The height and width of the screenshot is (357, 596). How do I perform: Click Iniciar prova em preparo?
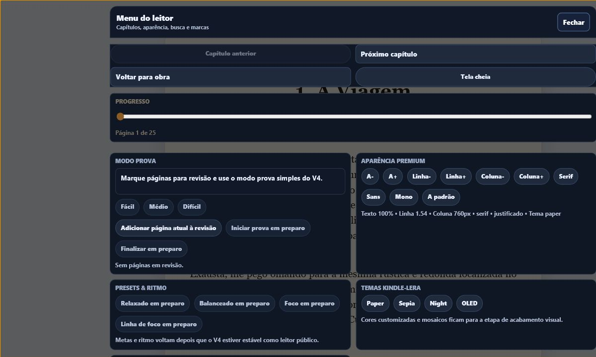(x=268, y=228)
